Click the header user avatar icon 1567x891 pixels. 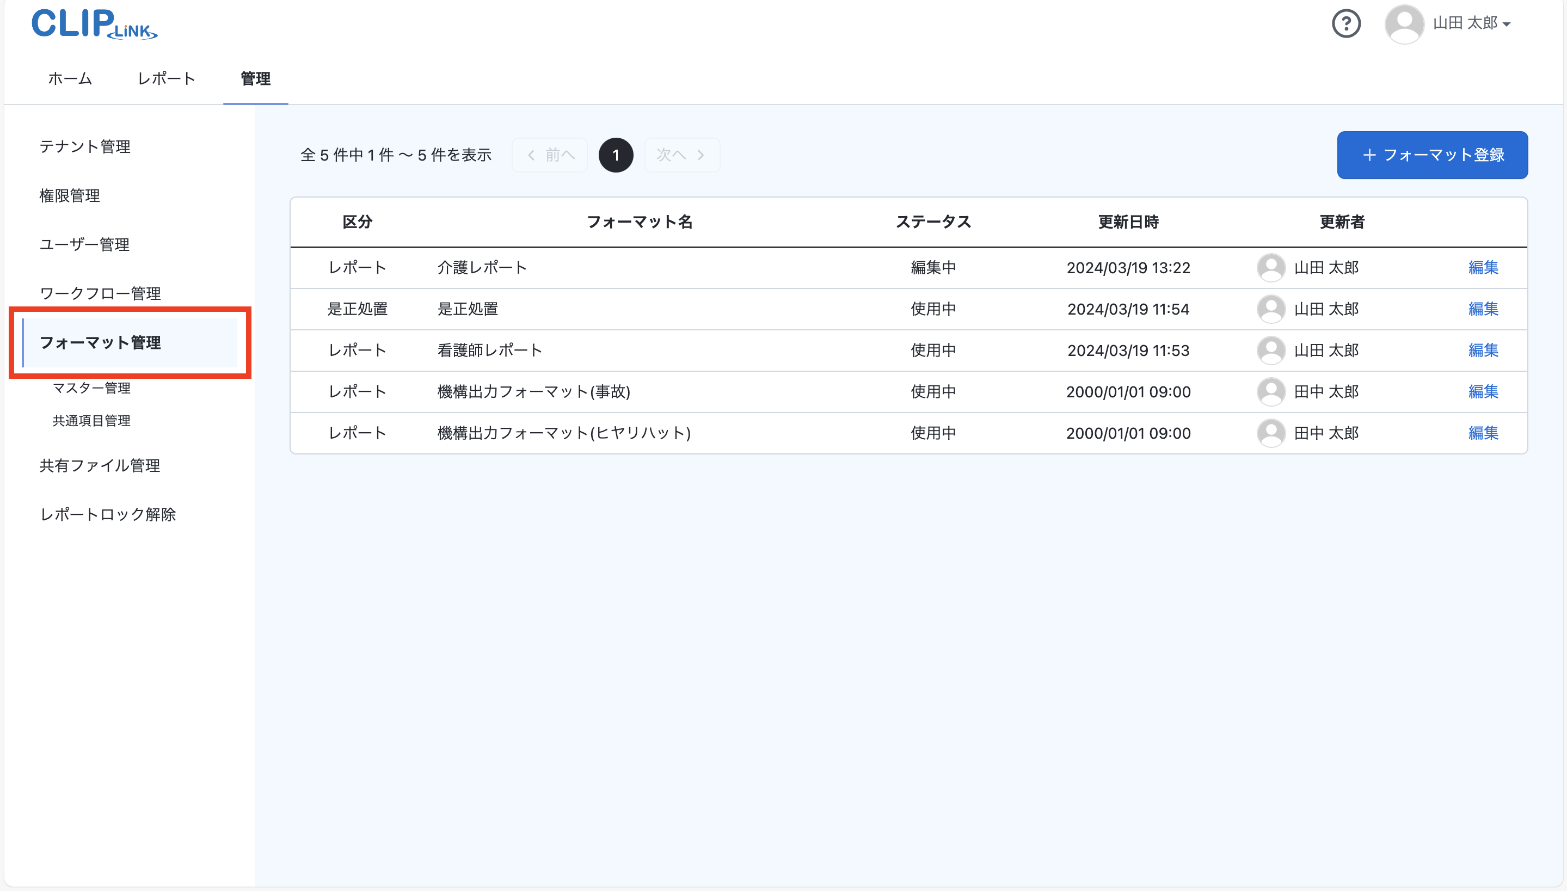1404,24
